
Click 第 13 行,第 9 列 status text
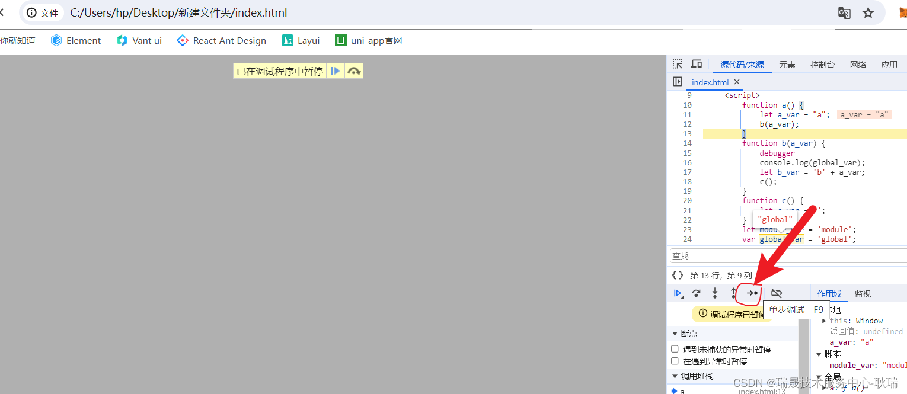click(721, 276)
